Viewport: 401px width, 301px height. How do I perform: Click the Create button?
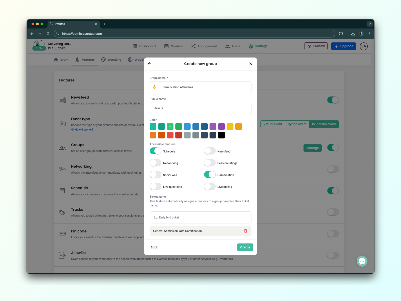click(245, 247)
